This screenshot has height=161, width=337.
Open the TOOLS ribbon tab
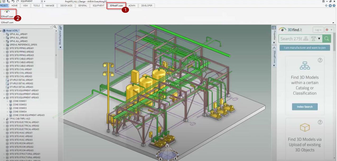[37, 6]
